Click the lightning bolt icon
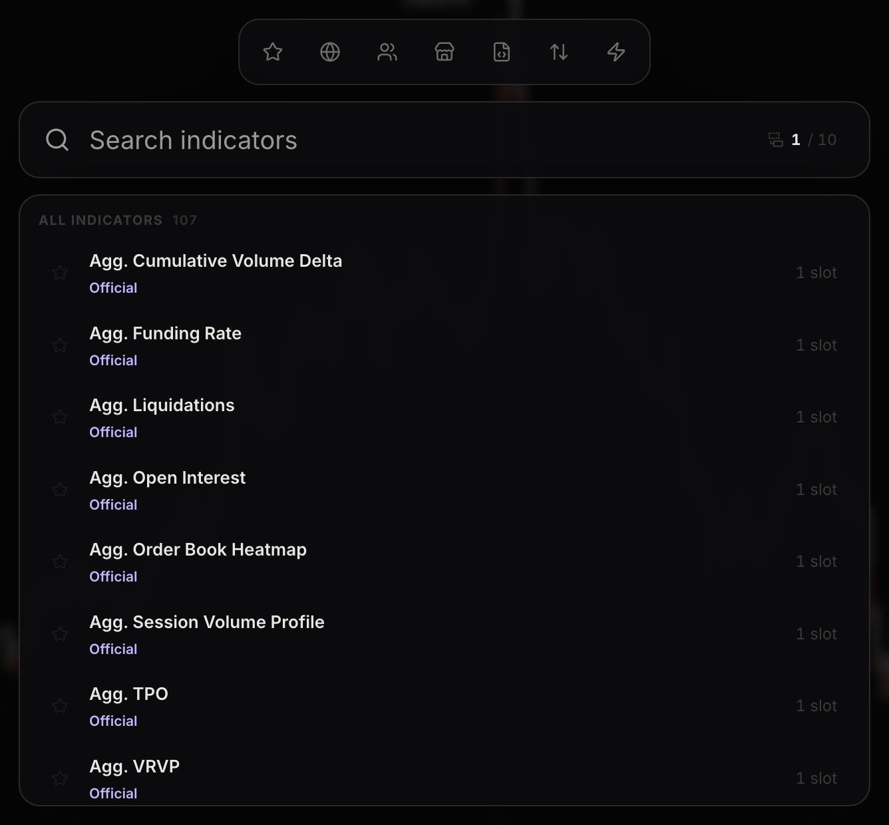889x825 pixels. pyautogui.click(x=616, y=52)
